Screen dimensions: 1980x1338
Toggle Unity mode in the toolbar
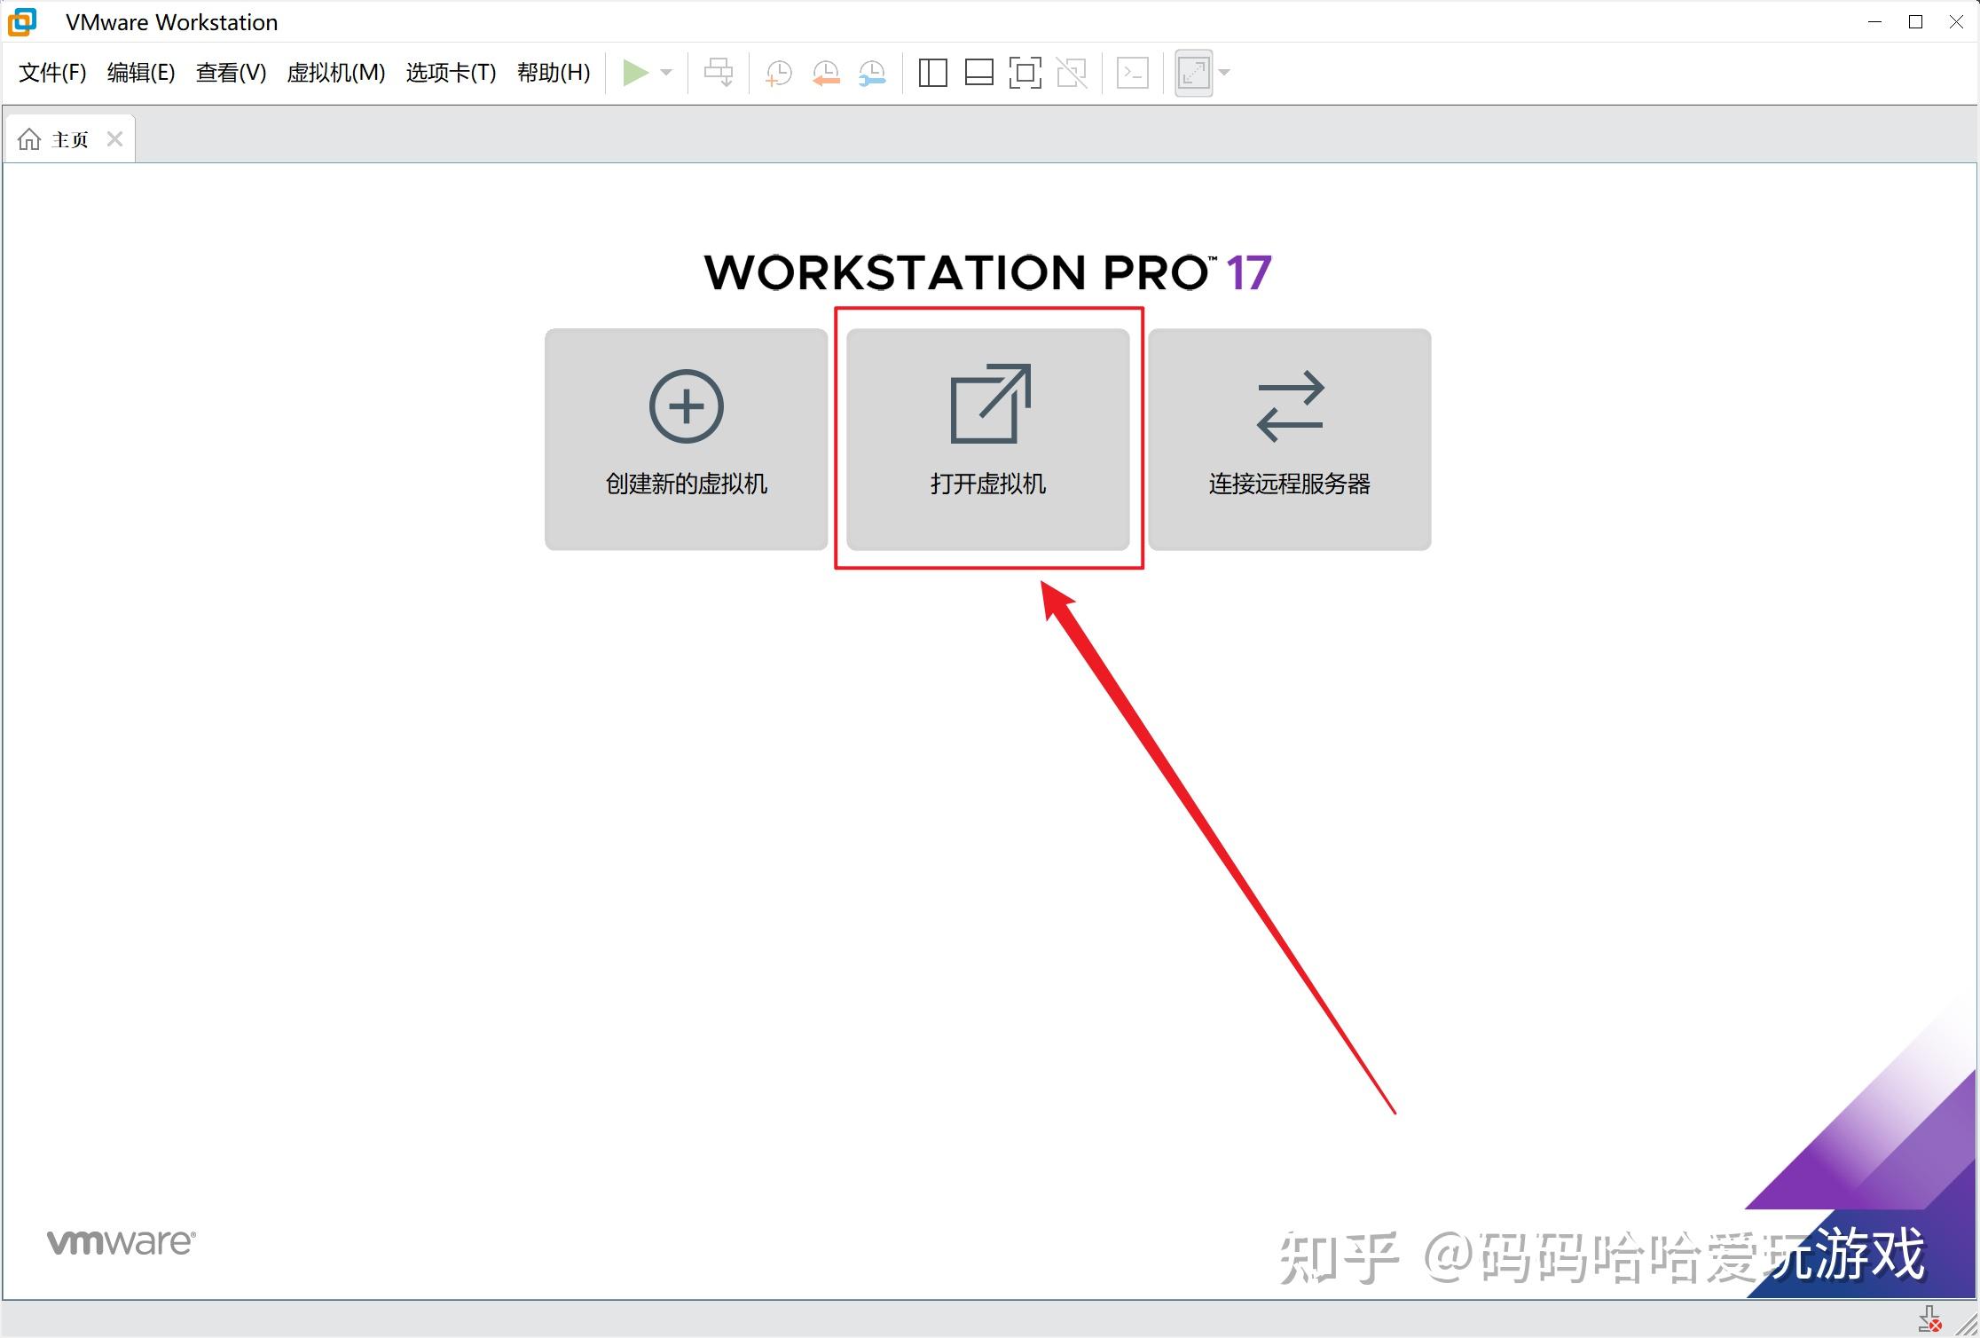(1072, 73)
